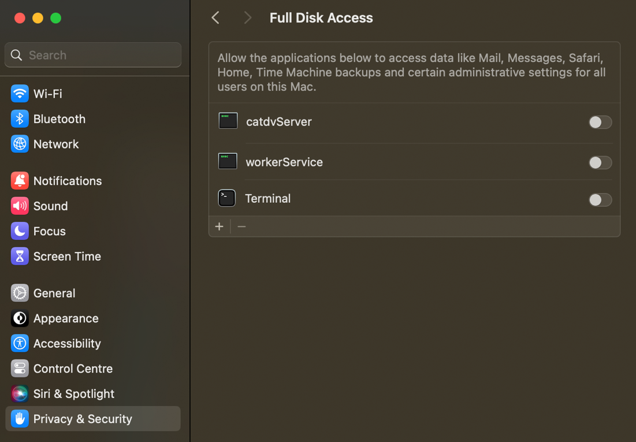Select the Accessibility icon
636x442 pixels.
[x=20, y=343]
